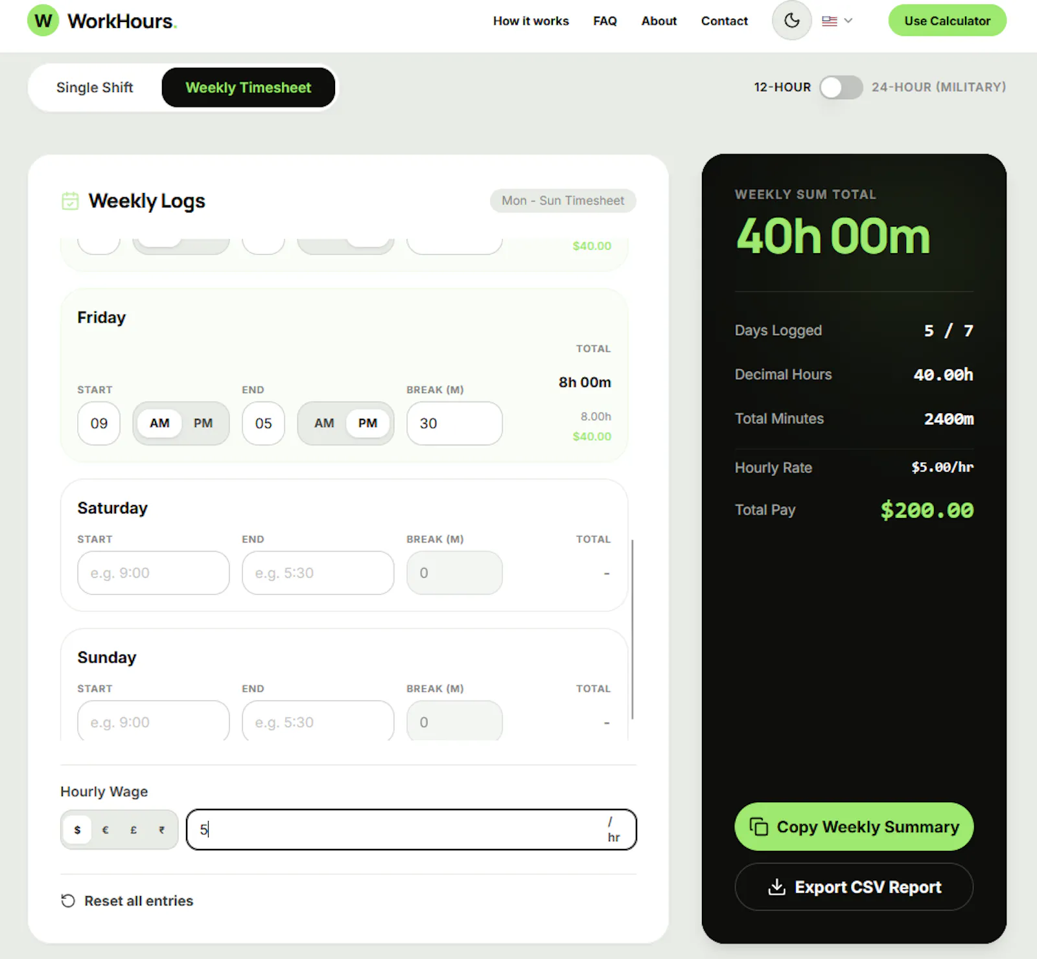Edit Friday break minutes field 30
The image size is (1037, 959).
coord(454,423)
